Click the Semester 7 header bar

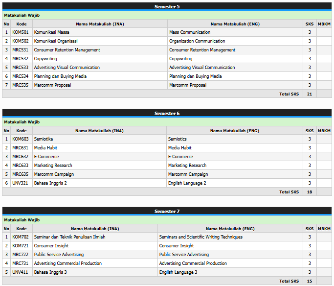[167, 211]
